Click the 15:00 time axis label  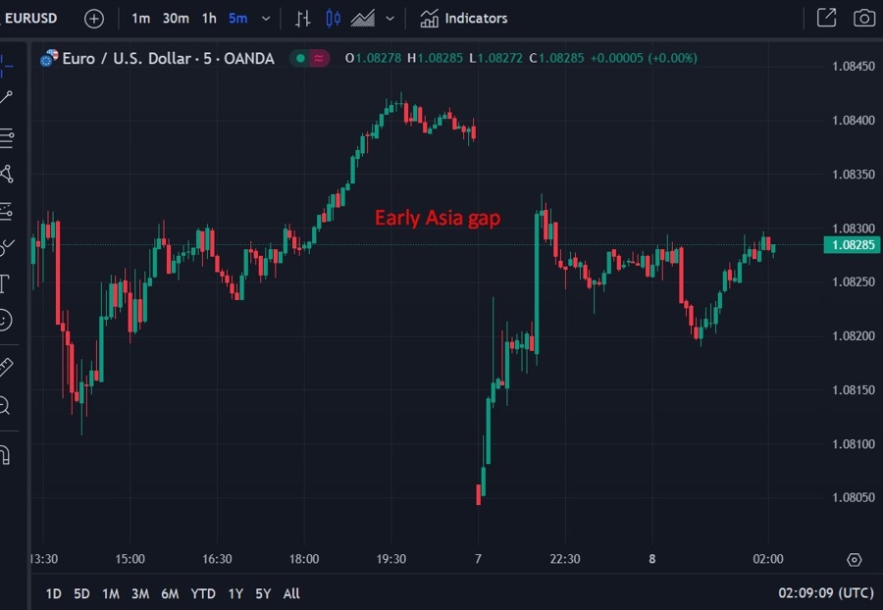(x=130, y=559)
